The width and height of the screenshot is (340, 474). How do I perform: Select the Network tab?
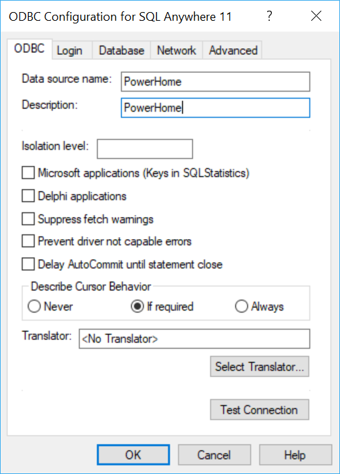176,50
